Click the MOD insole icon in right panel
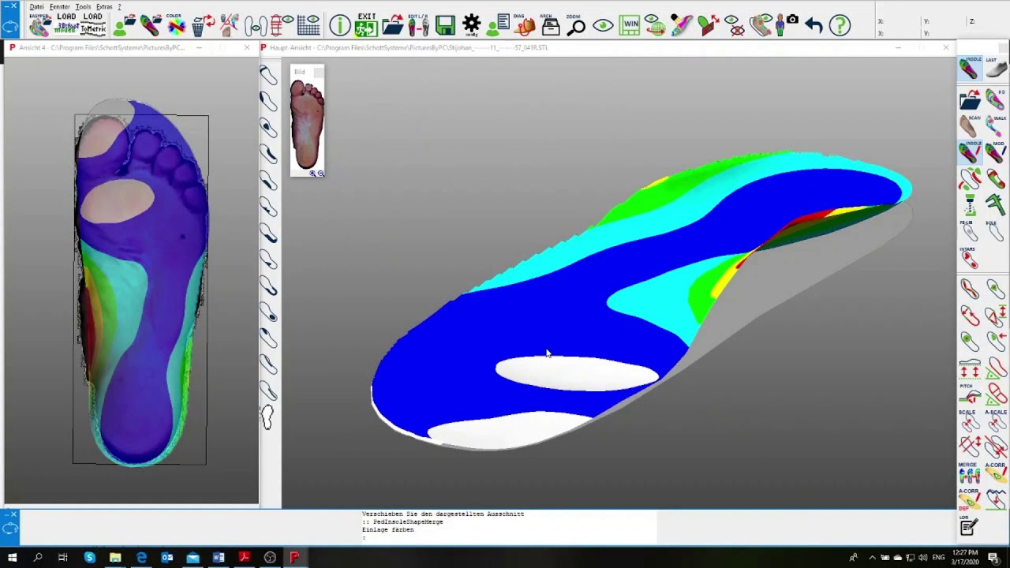Screen dimensions: 1010x568 996,151
